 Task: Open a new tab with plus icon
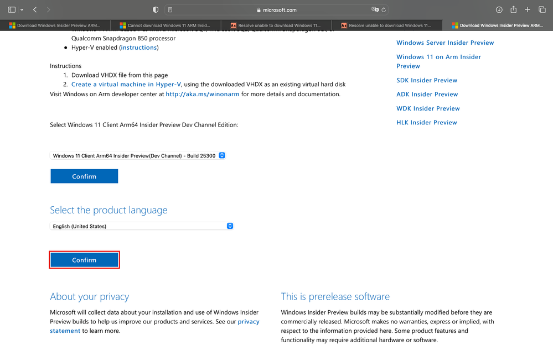click(528, 10)
